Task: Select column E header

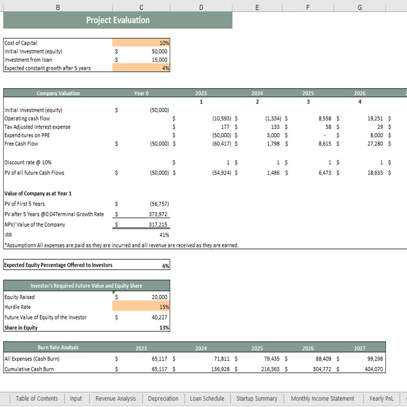Action: [257, 7]
